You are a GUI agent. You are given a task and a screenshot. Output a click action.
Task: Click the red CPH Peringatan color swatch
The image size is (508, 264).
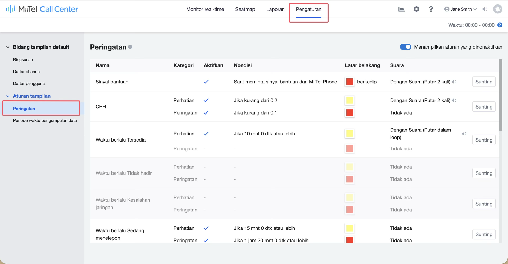pos(350,113)
